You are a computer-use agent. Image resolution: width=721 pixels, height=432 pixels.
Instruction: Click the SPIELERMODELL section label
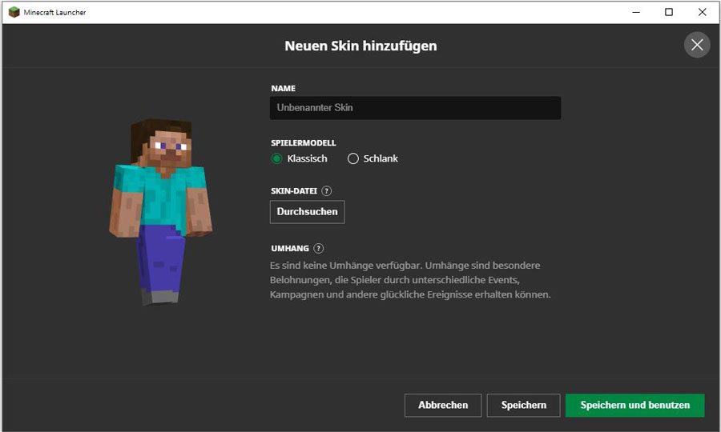coord(304,143)
